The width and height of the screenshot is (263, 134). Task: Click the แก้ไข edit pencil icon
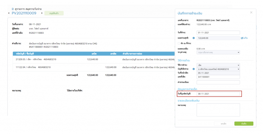tap(242, 38)
